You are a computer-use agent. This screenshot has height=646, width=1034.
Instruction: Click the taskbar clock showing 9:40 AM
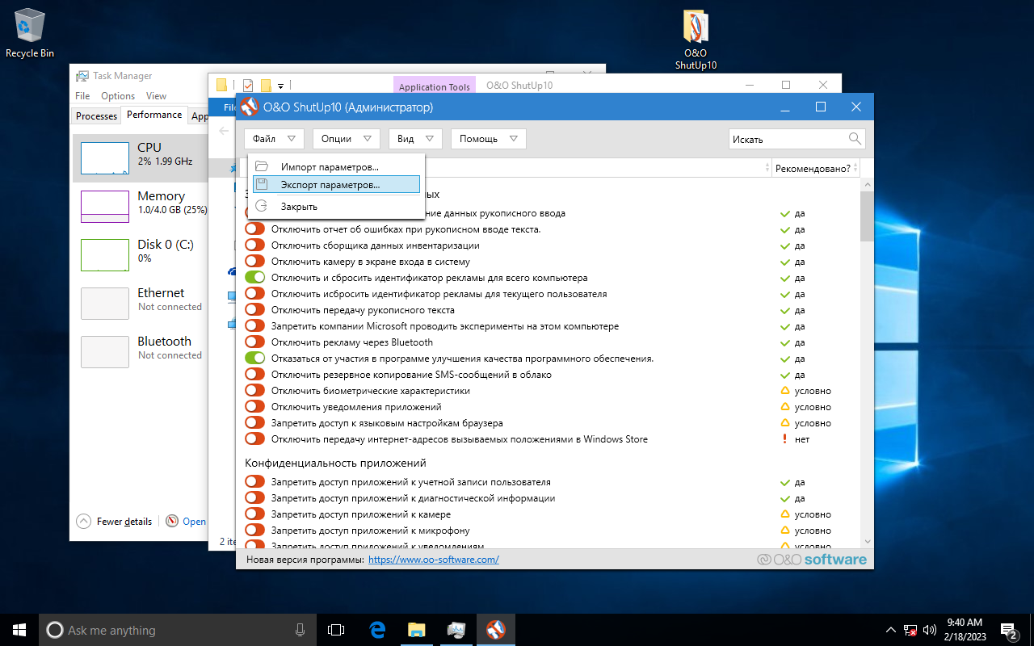965,630
